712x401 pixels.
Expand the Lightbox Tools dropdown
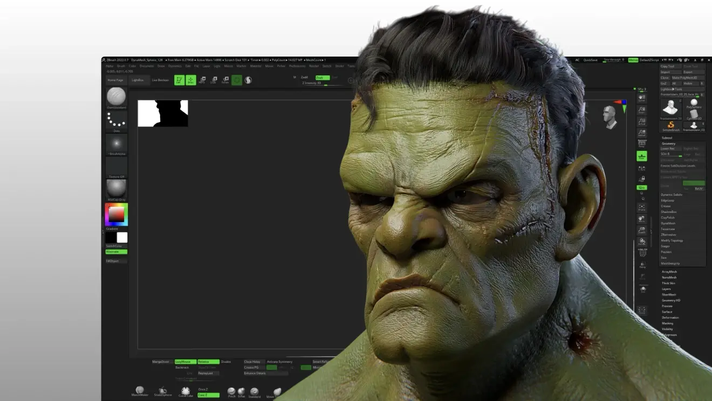(x=671, y=89)
